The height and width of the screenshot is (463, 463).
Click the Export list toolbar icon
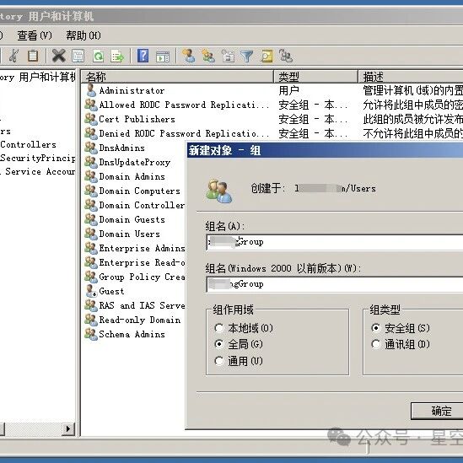pos(117,56)
